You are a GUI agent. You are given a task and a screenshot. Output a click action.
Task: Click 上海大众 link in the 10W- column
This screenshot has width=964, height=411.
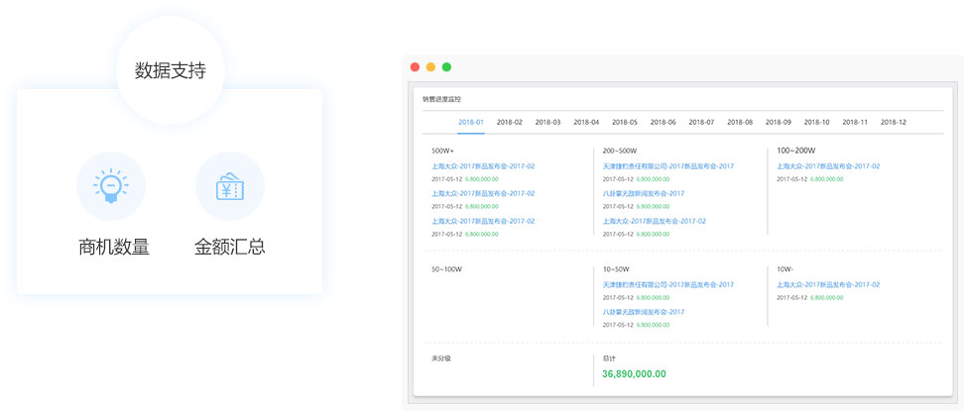click(x=828, y=284)
